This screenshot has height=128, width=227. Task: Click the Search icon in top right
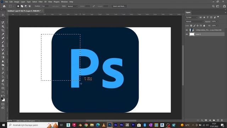(x=213, y=6)
